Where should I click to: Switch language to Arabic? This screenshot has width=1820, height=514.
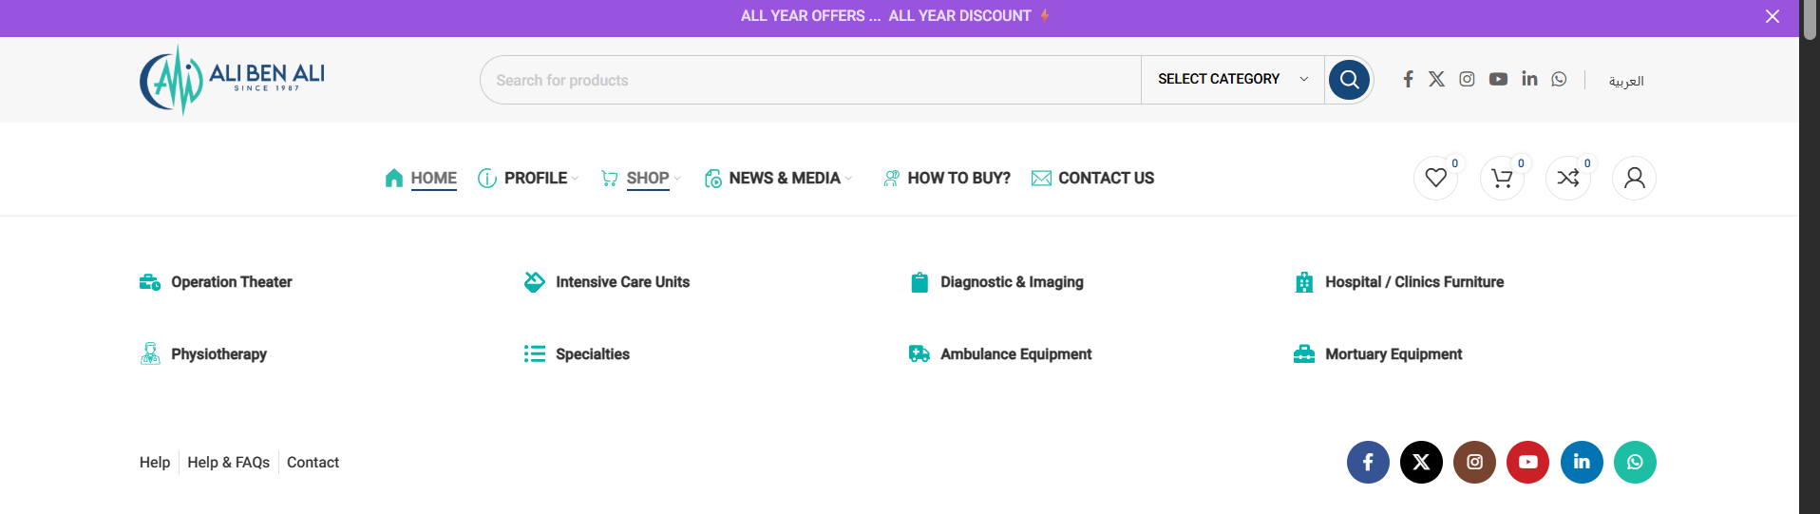coord(1625,81)
